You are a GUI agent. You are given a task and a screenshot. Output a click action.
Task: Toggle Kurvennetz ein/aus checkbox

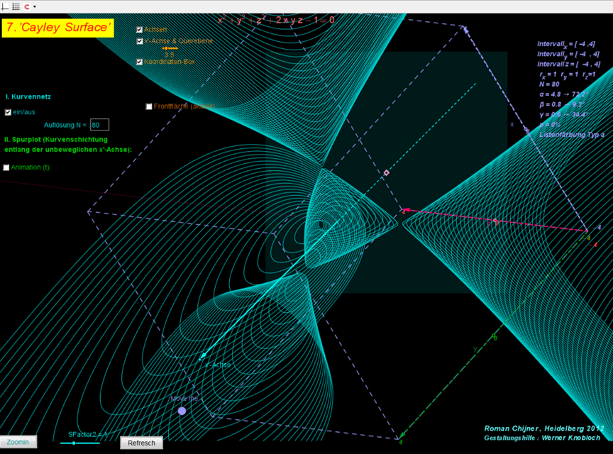[8, 112]
